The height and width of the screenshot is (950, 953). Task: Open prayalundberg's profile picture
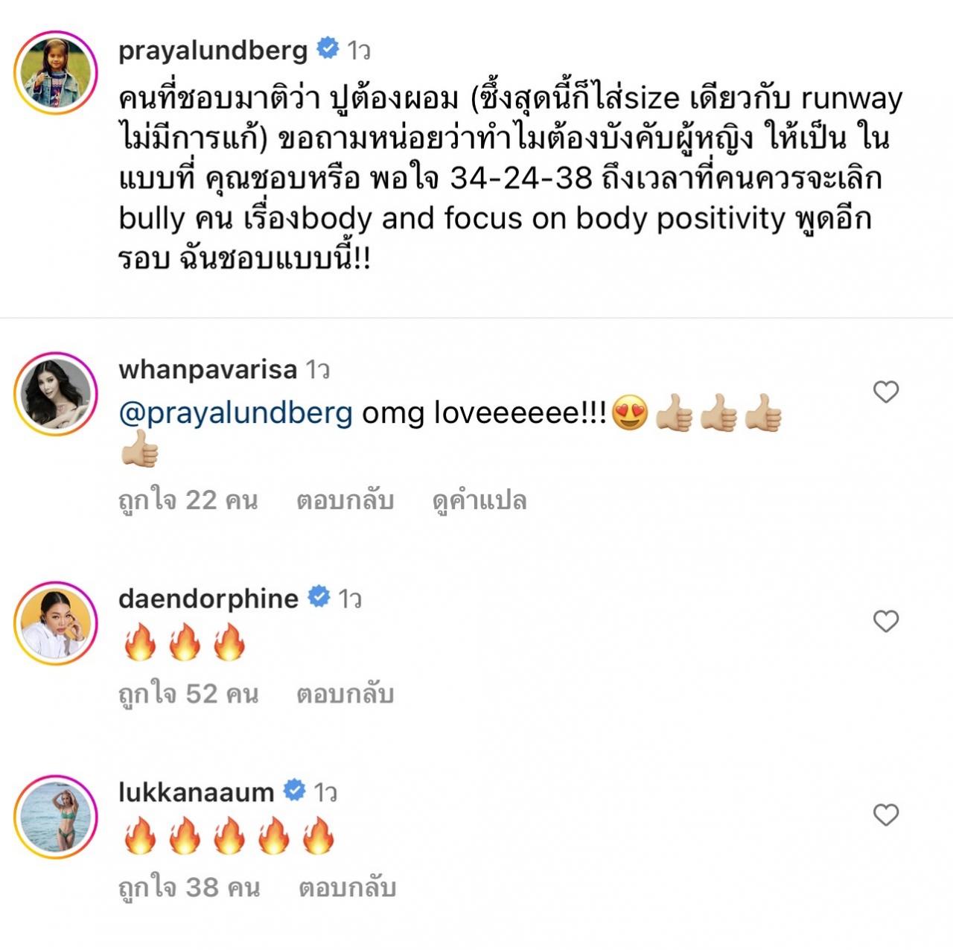pos(57,72)
